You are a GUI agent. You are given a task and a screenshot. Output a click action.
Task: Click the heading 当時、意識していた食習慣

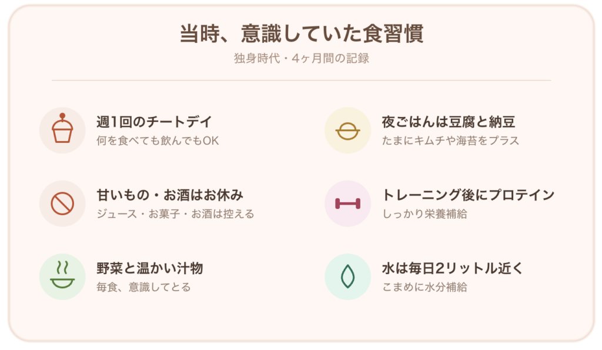(x=302, y=34)
